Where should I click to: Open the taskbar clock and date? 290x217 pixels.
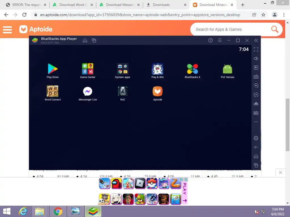[278, 212]
